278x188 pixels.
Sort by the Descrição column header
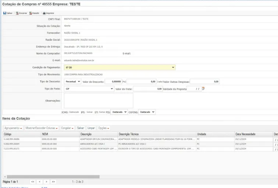(x=99, y=134)
